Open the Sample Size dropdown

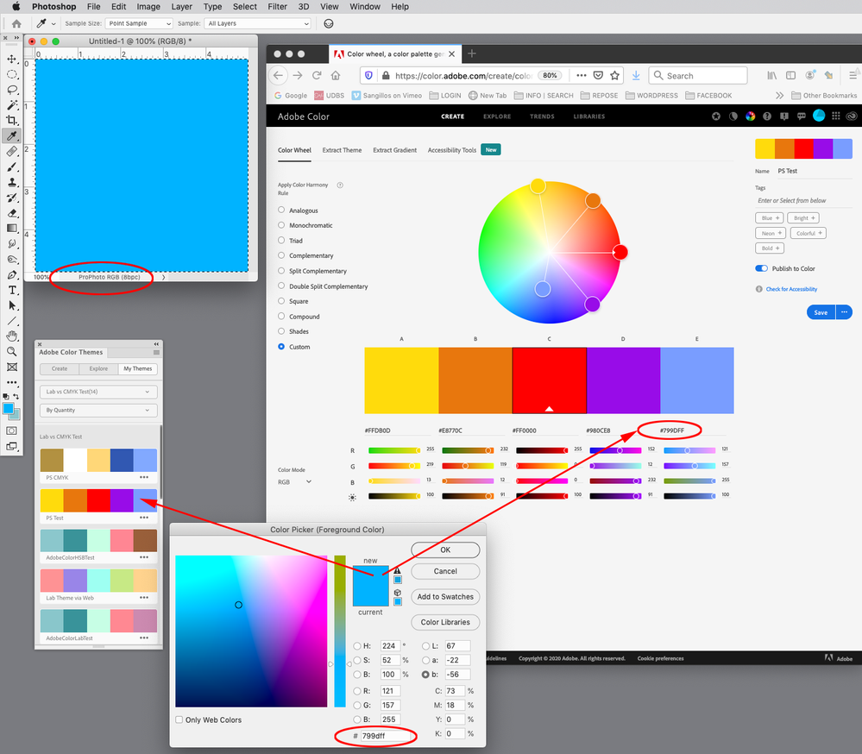click(x=139, y=23)
